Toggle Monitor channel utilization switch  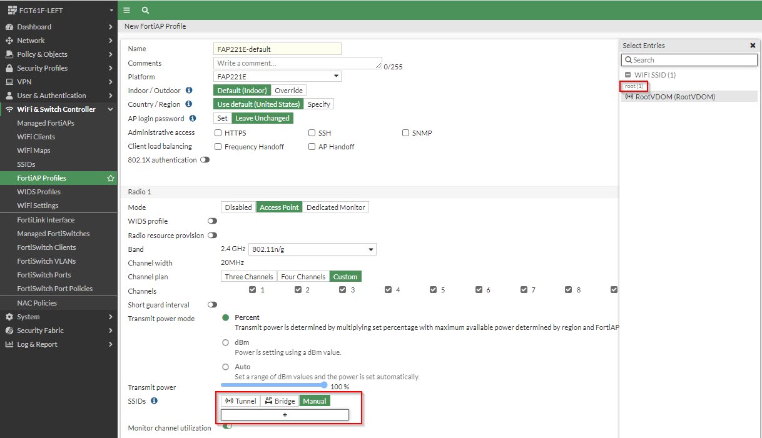[x=227, y=426]
